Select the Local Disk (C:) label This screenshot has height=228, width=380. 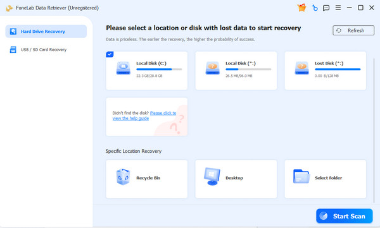pos(151,63)
